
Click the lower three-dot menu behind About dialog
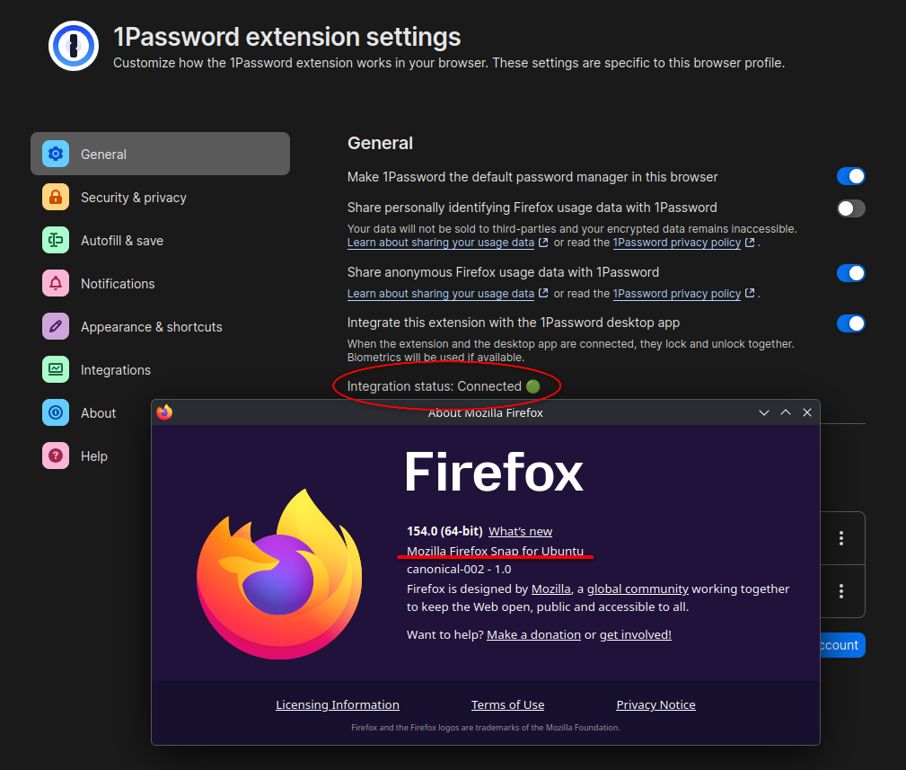pos(841,591)
